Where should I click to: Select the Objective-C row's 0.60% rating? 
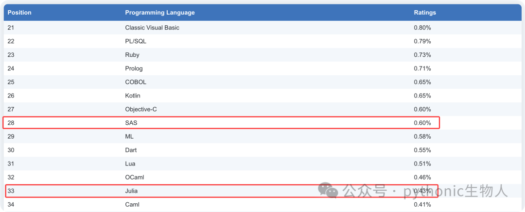422,109
